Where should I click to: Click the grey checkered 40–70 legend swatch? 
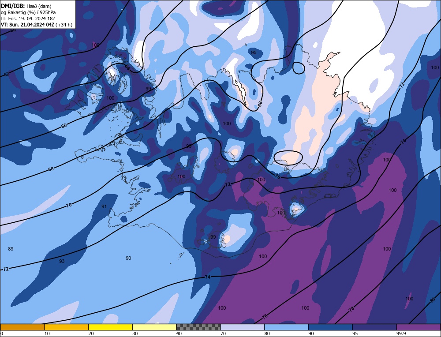point(198,327)
